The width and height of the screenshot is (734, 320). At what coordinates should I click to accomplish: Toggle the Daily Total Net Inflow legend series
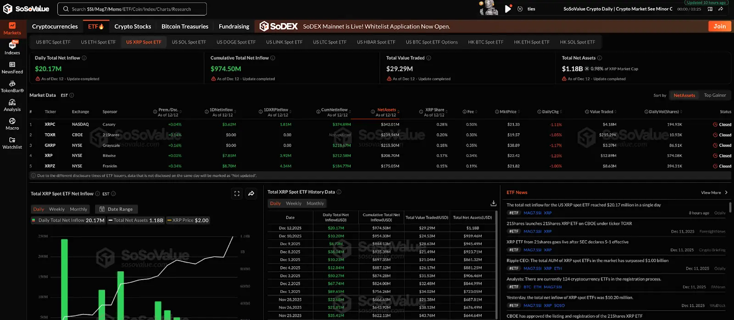pyautogui.click(x=68, y=220)
